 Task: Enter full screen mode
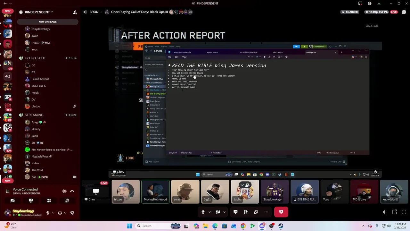[404, 212]
